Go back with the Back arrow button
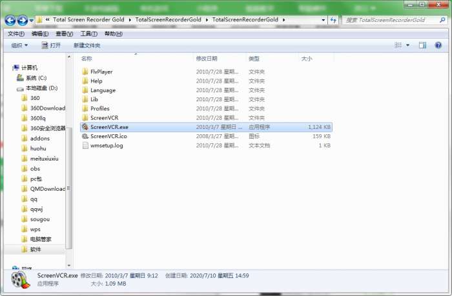Screen dimensions: 452x296 click(x=10, y=20)
